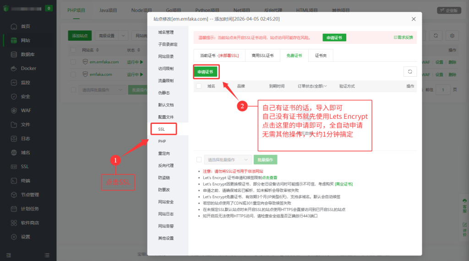Select the 网站 website icon in sidebar
This screenshot has width=469, height=261.
(14, 40)
